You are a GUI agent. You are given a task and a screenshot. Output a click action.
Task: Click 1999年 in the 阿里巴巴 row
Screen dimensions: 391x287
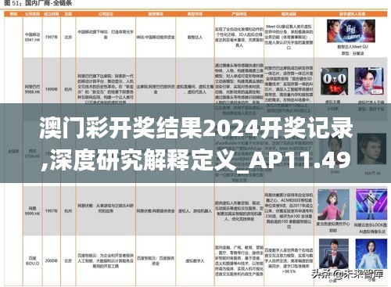pos(51,89)
